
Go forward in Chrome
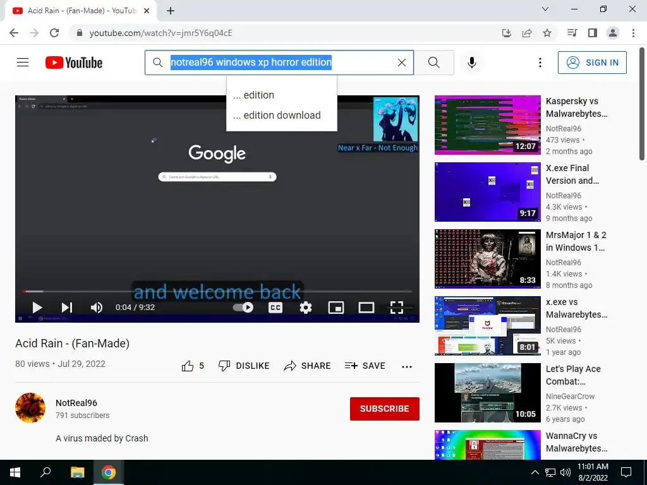point(34,33)
